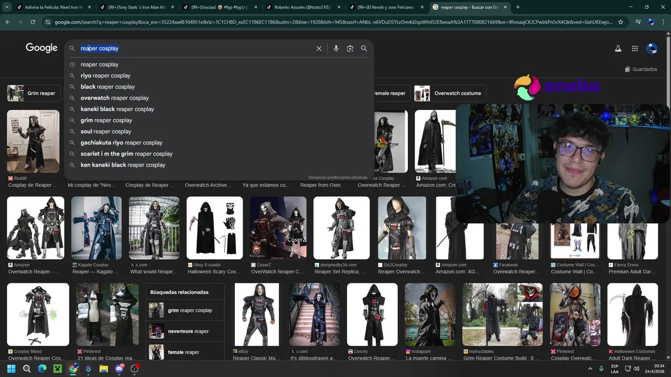Open Chrome media controls icon
671x377 pixels.
click(x=638, y=22)
